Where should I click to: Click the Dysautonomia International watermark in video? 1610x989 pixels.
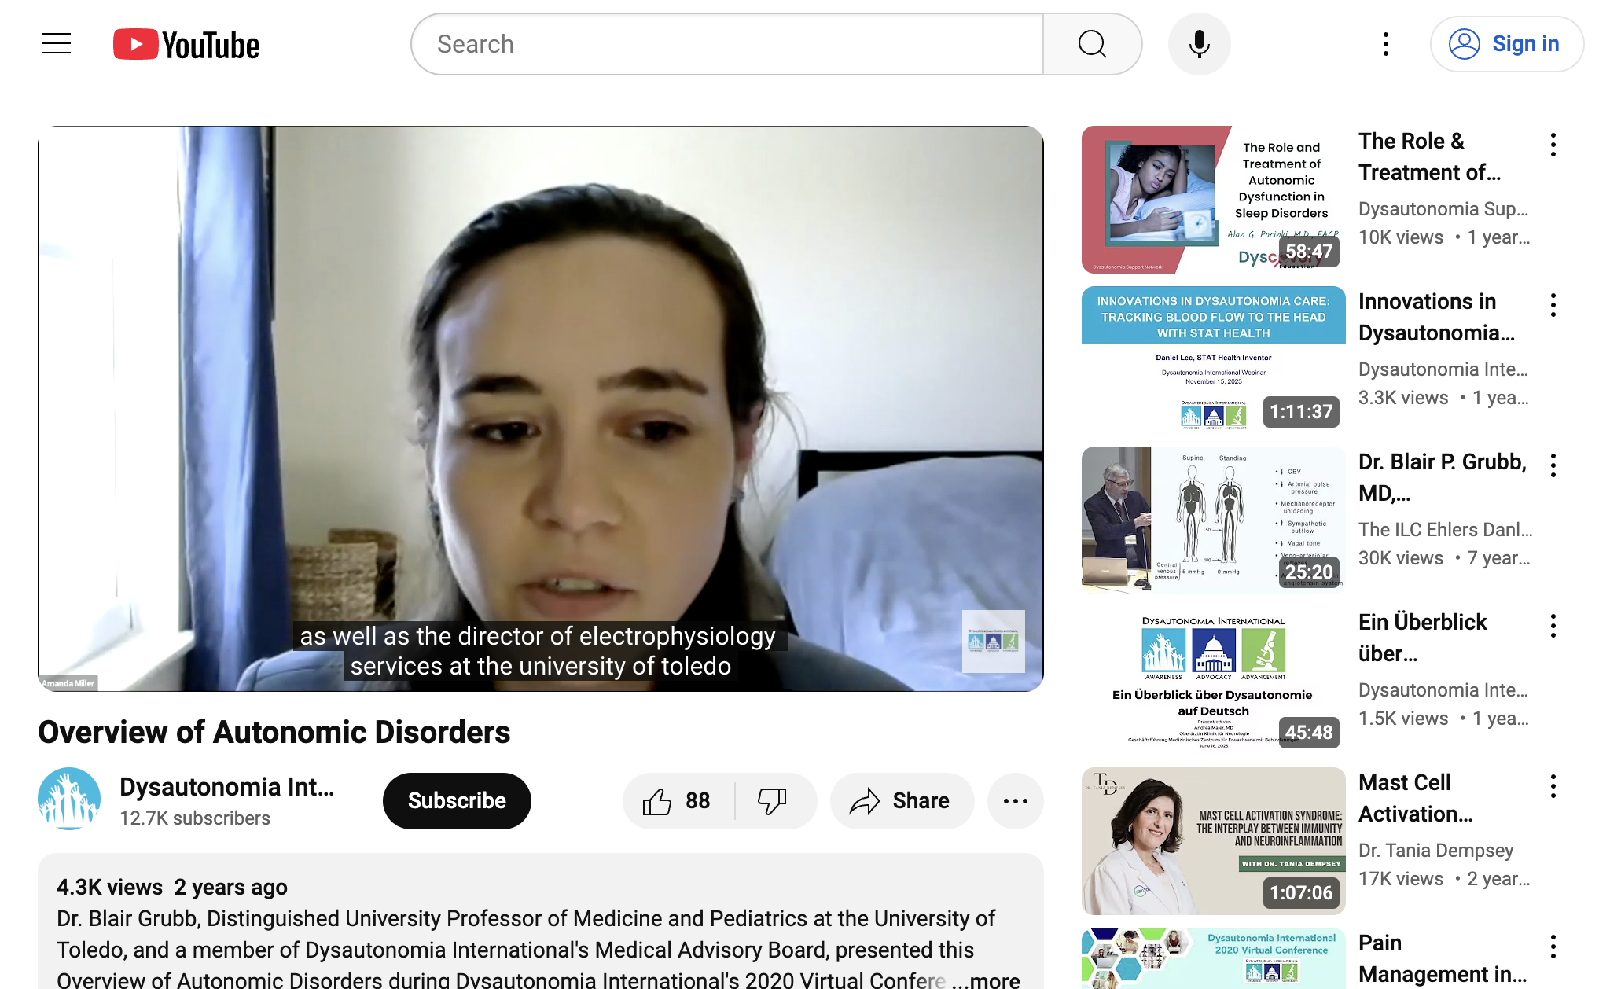[x=993, y=642]
